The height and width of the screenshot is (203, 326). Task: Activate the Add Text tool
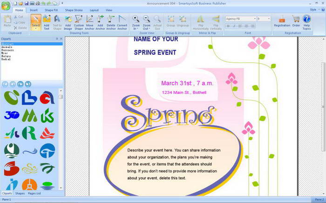click(x=47, y=22)
